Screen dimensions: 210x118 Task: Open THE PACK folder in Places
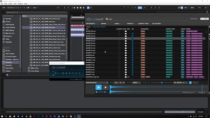tap(9, 68)
